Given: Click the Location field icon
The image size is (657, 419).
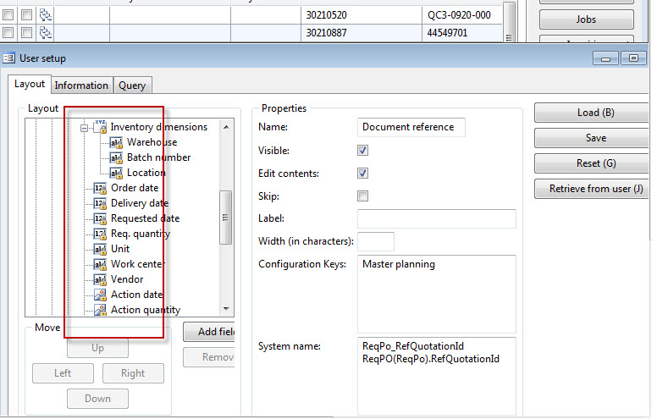Looking at the screenshot, I should (x=116, y=173).
